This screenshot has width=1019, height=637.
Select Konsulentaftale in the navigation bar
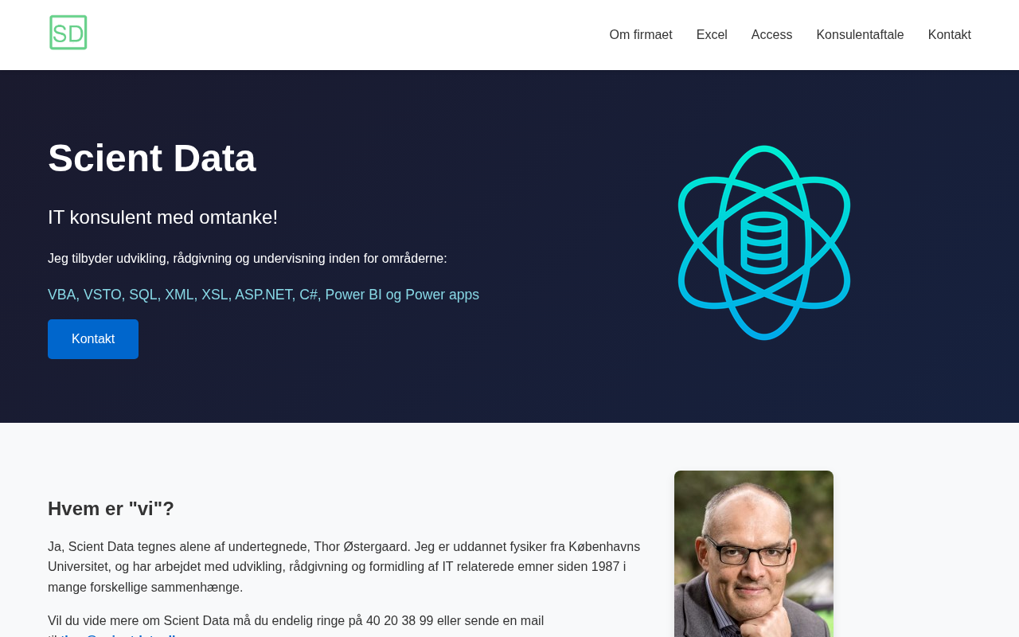coord(860,35)
